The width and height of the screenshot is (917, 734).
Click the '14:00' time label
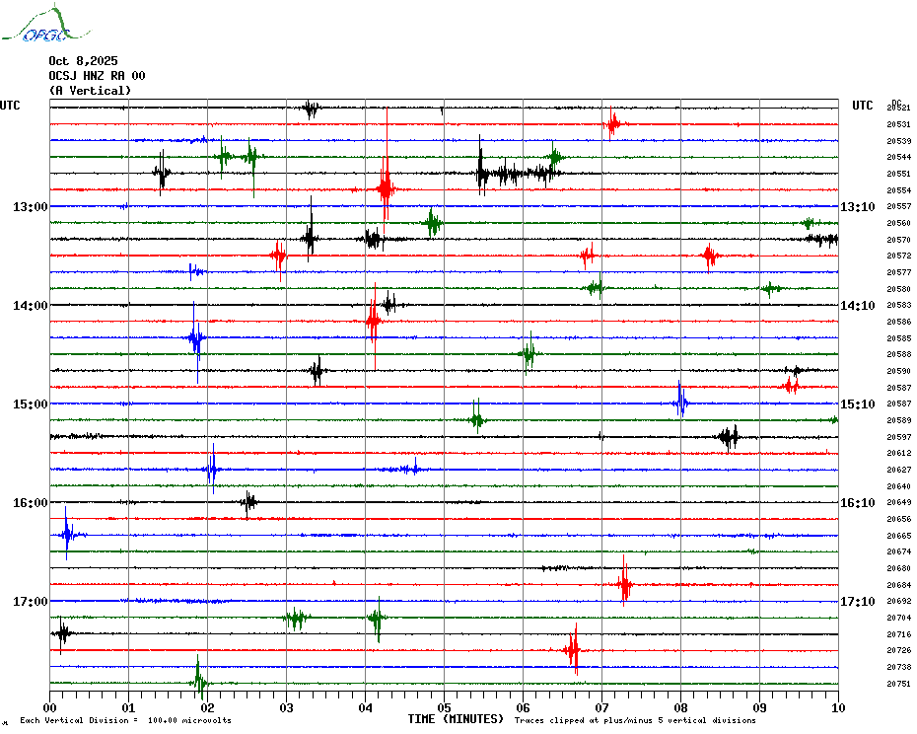pyautogui.click(x=31, y=306)
